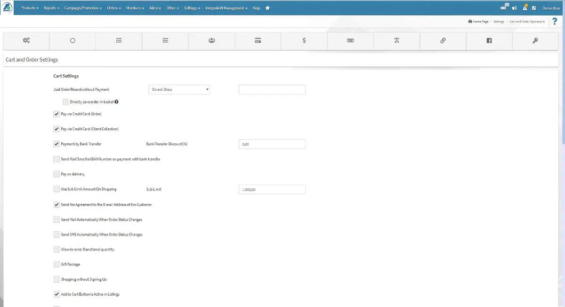Viewport: 565px width, 307px height.
Task: Click the company logo in top-left corner
Action: (8, 8)
